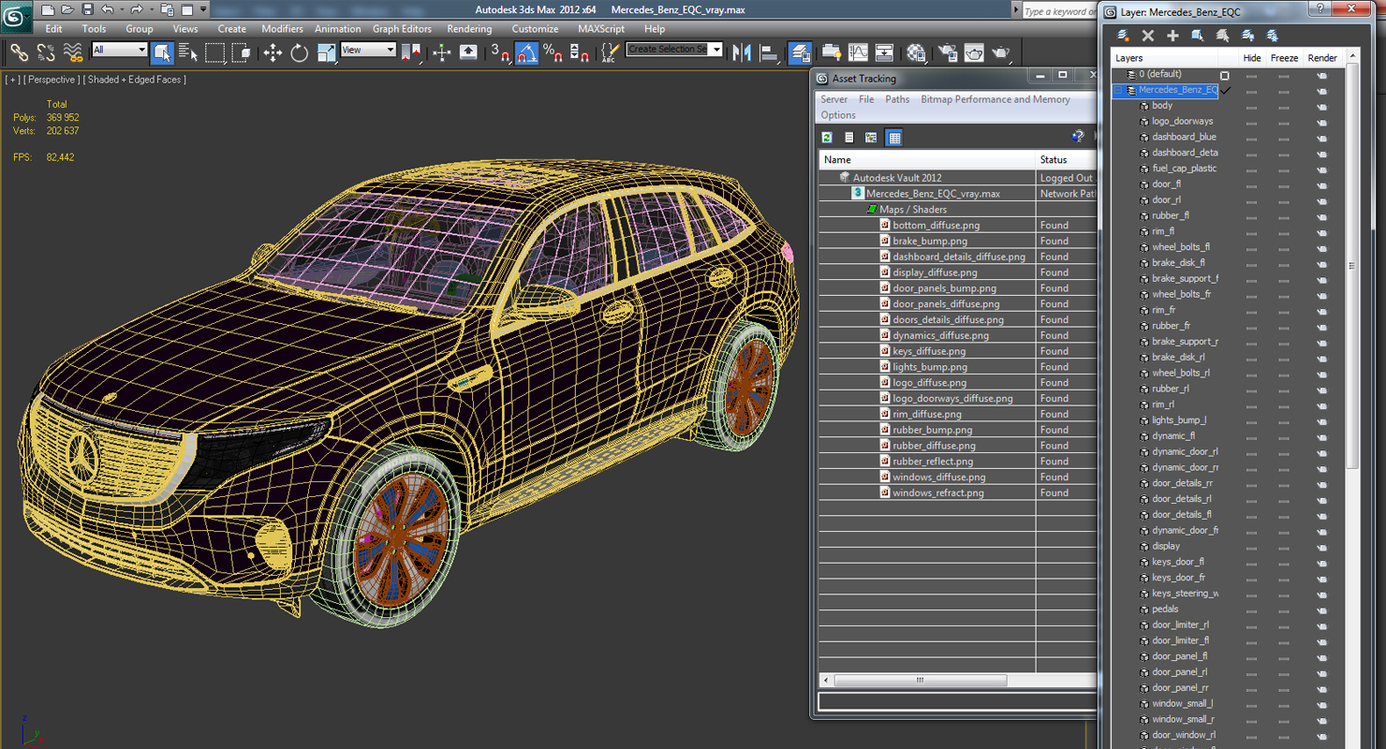Toggle Hide for the body object

pyautogui.click(x=1251, y=106)
